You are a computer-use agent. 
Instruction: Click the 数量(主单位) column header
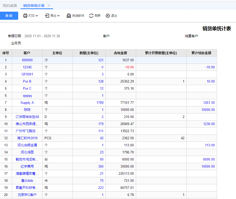[x=89, y=53]
